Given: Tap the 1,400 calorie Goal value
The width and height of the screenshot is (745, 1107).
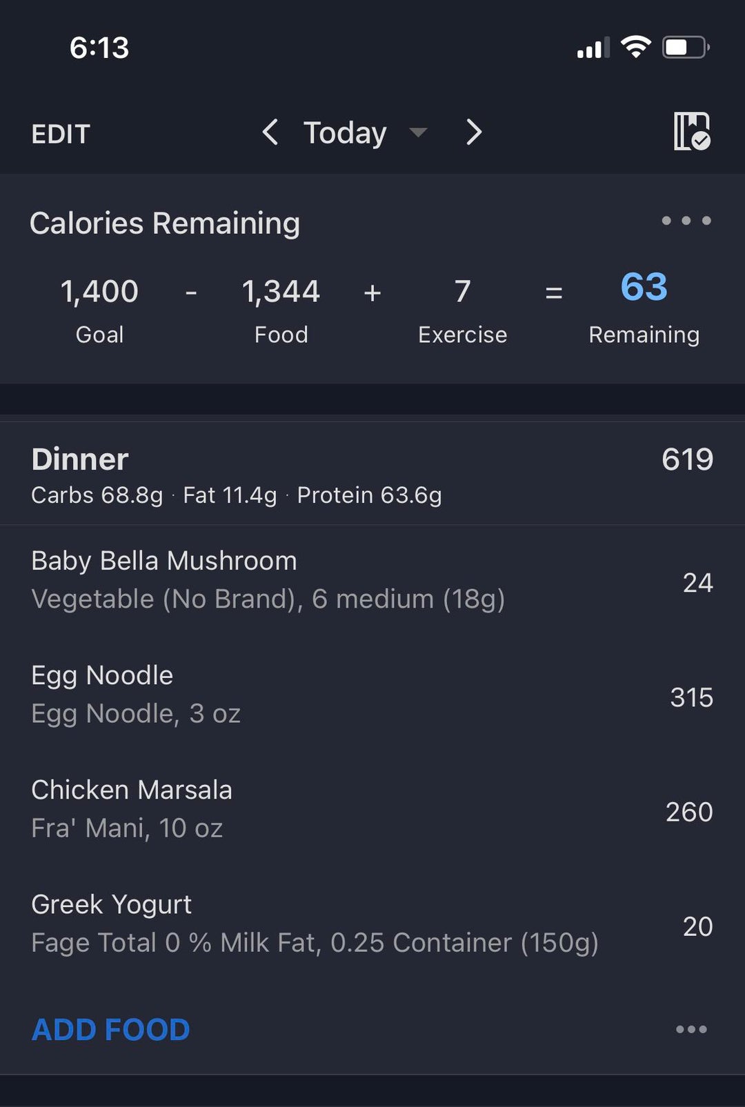Looking at the screenshot, I should point(99,292).
